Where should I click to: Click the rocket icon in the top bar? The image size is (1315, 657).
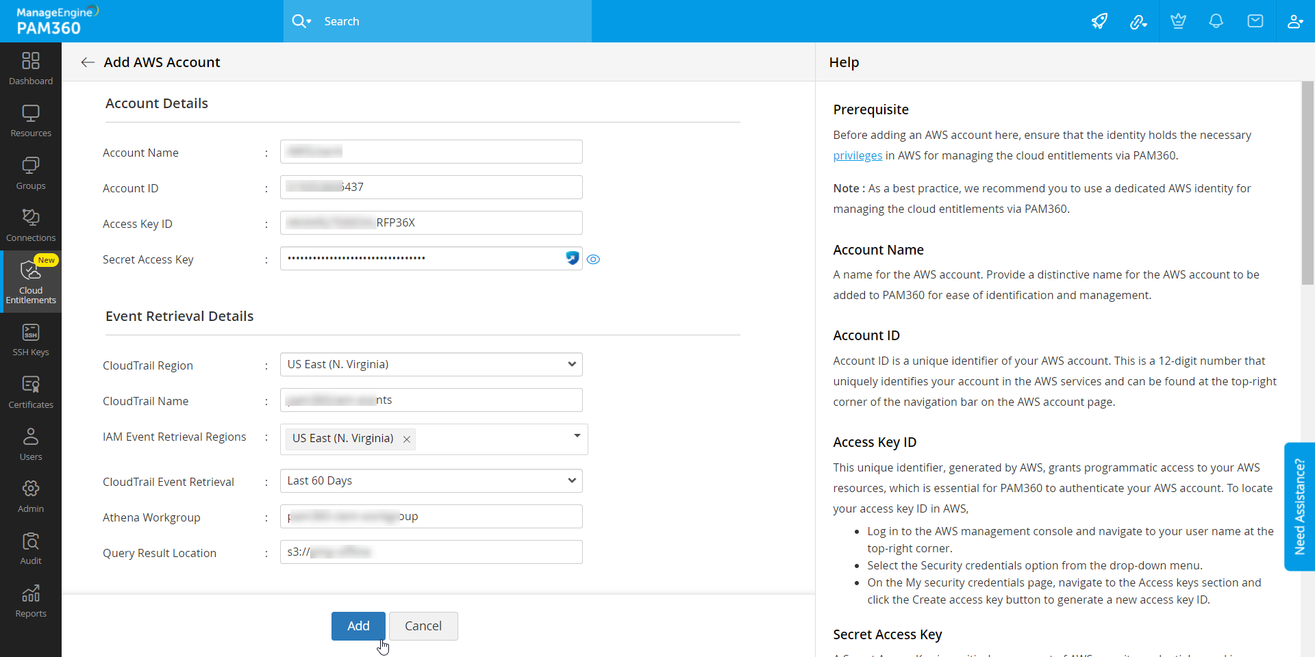[x=1099, y=21]
